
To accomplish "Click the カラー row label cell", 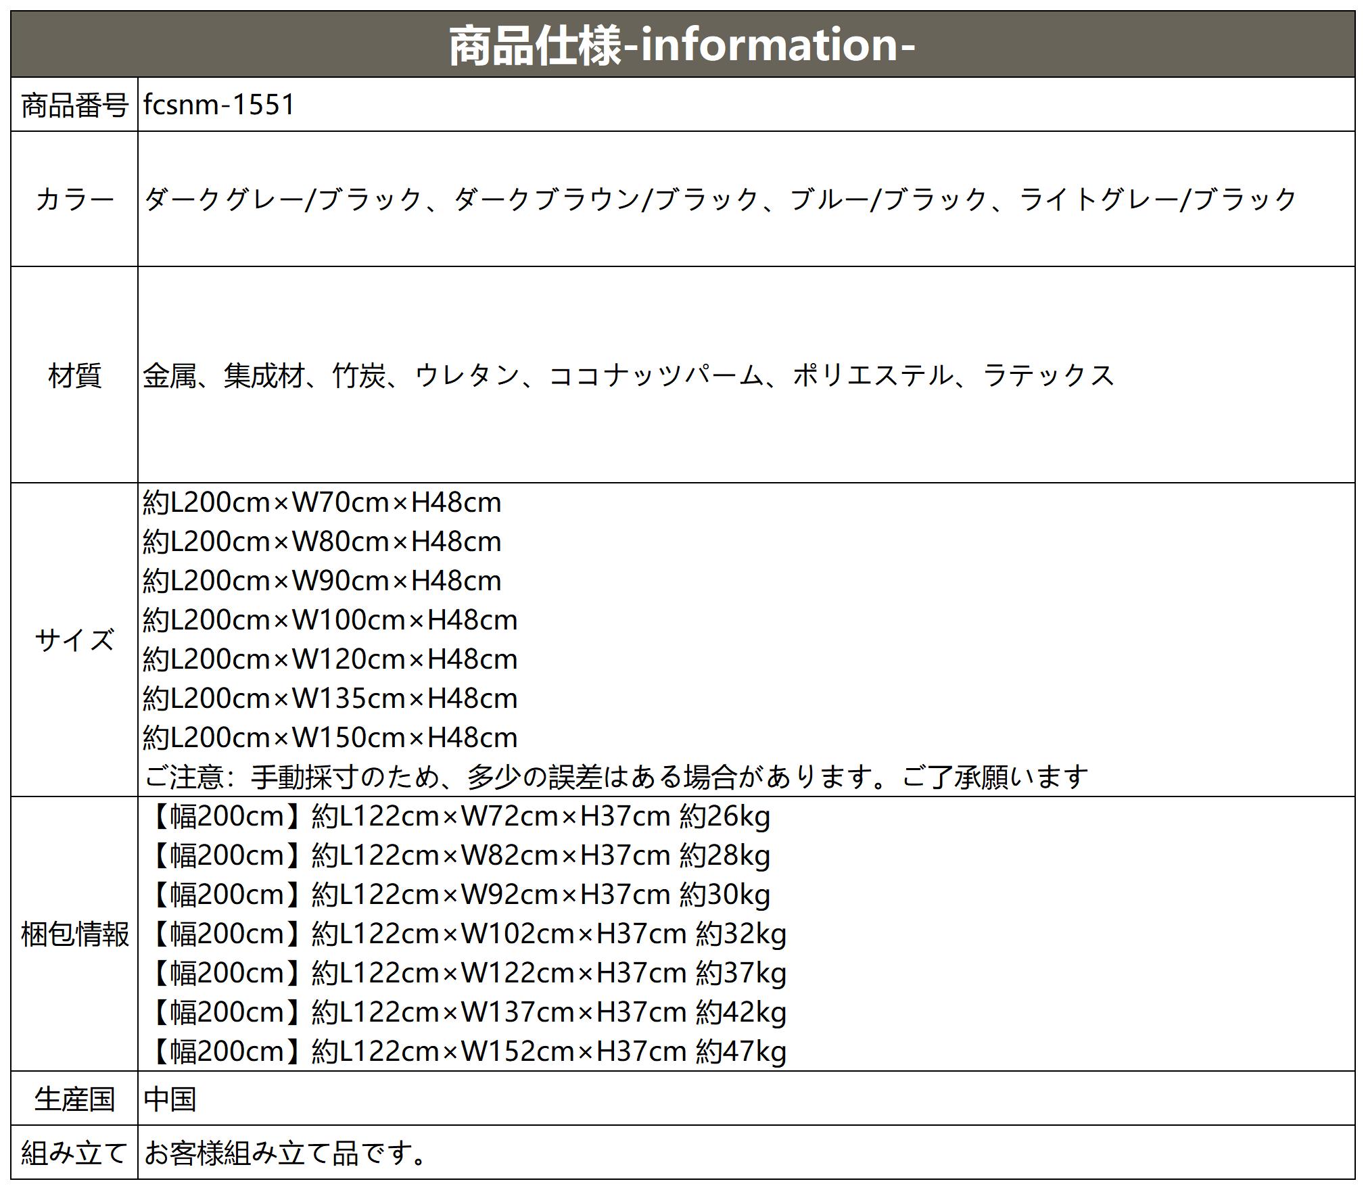I will click(74, 199).
